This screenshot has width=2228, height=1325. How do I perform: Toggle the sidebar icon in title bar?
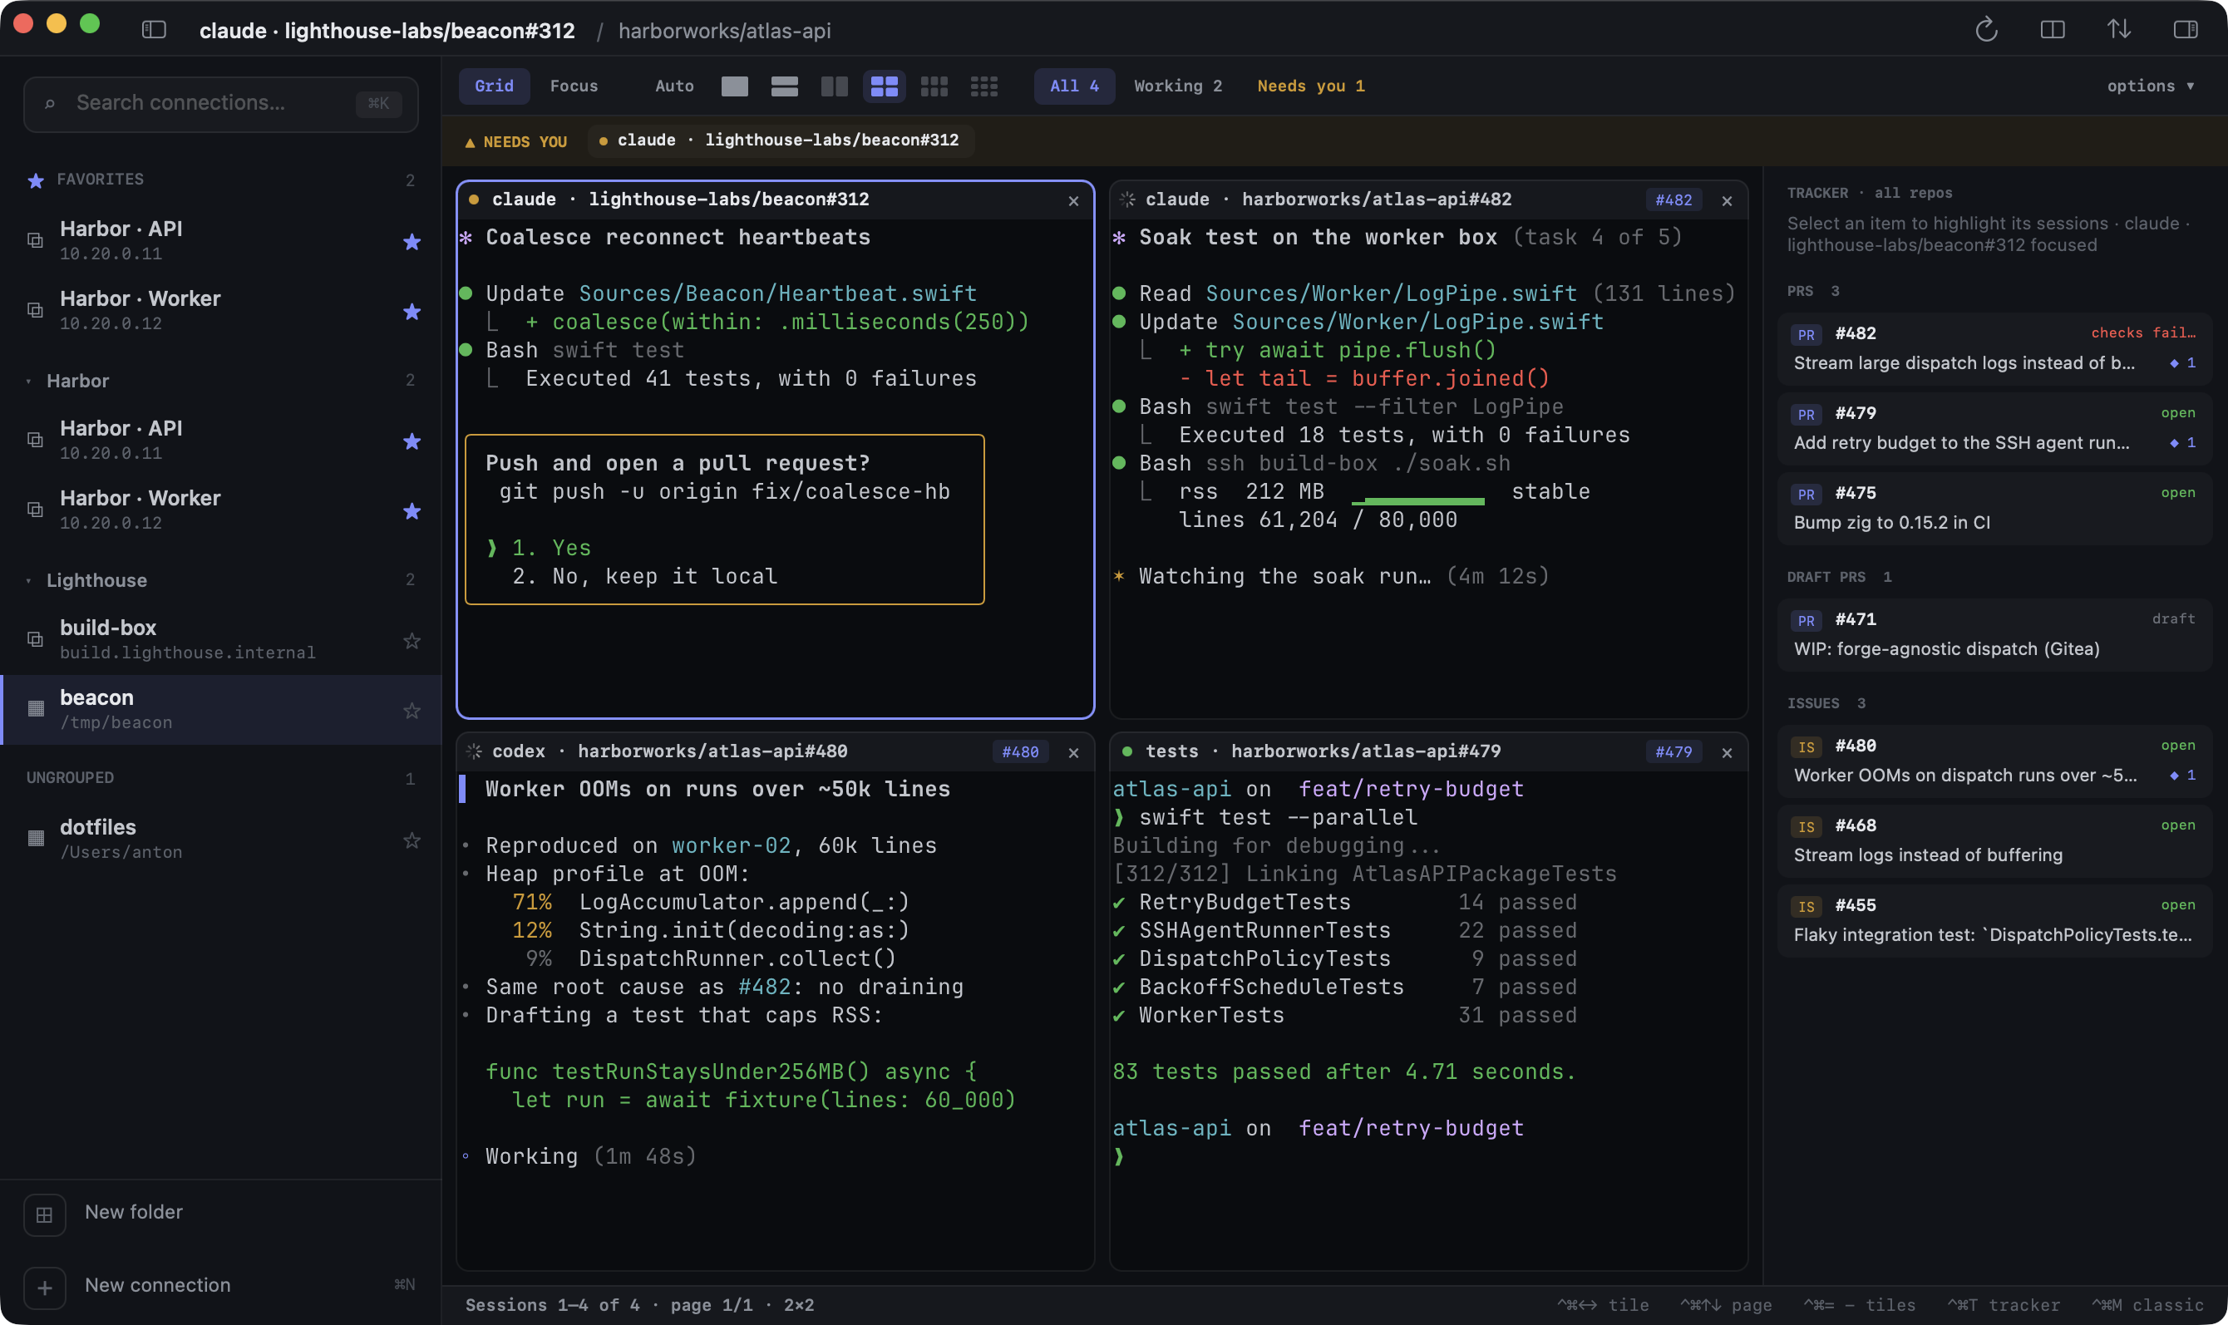click(x=154, y=31)
